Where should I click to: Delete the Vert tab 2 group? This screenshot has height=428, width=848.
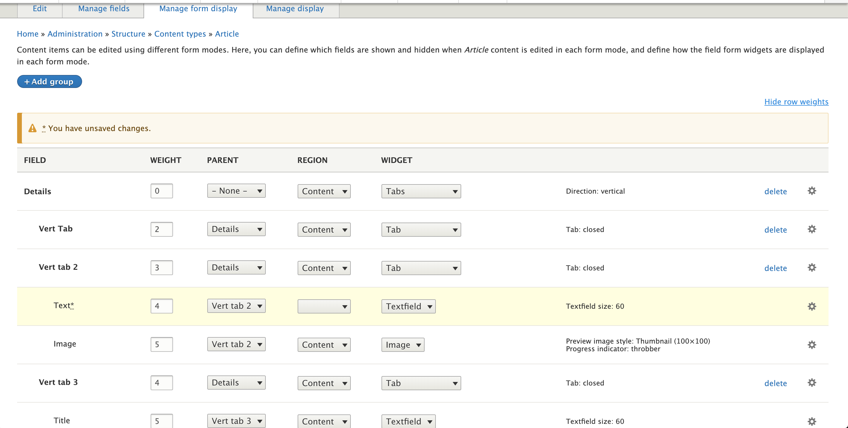point(776,268)
